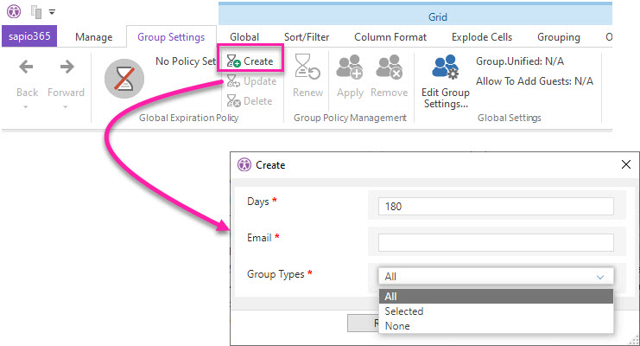Choose 'None' from the Group Types list

point(397,326)
